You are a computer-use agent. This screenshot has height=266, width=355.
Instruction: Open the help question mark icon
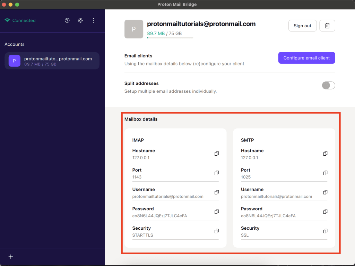pyautogui.click(x=67, y=20)
